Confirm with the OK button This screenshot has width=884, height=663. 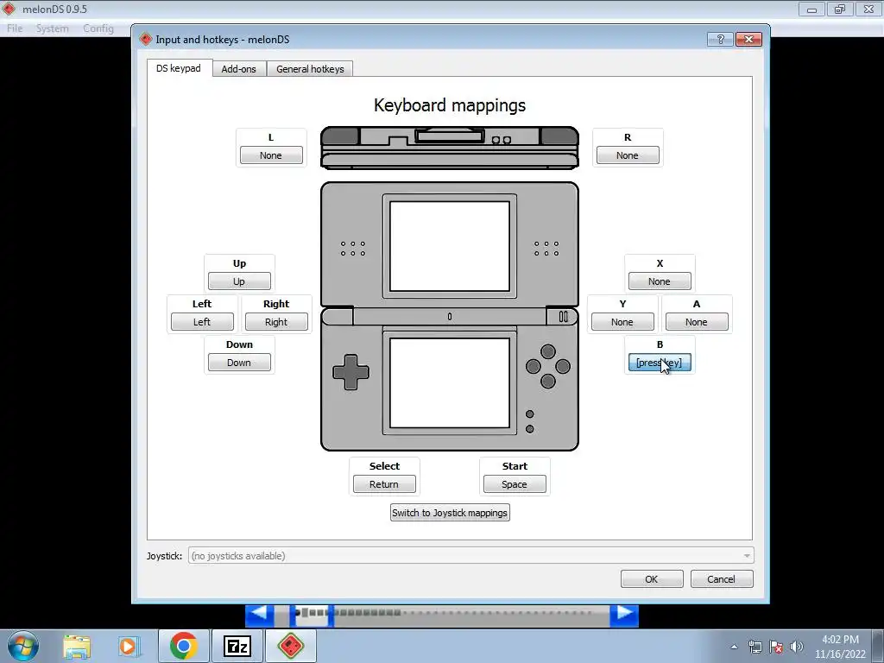[652, 579]
